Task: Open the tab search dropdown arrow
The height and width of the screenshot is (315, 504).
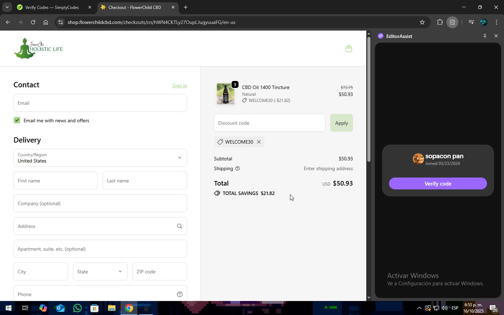Action: (x=7, y=7)
